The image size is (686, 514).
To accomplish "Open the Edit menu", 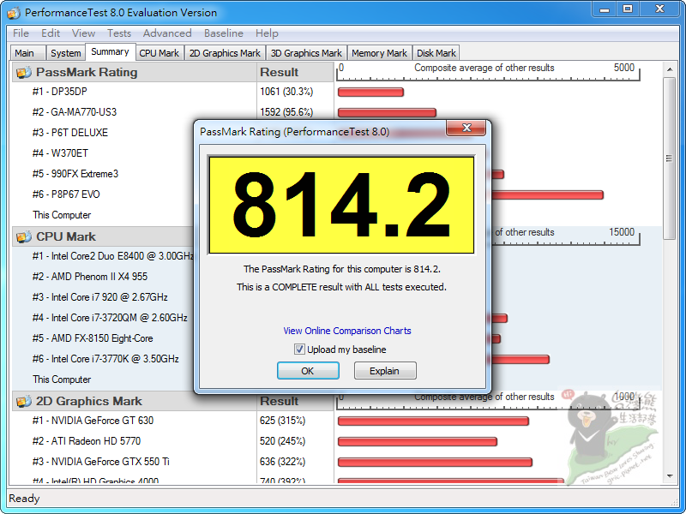I will 51,33.
